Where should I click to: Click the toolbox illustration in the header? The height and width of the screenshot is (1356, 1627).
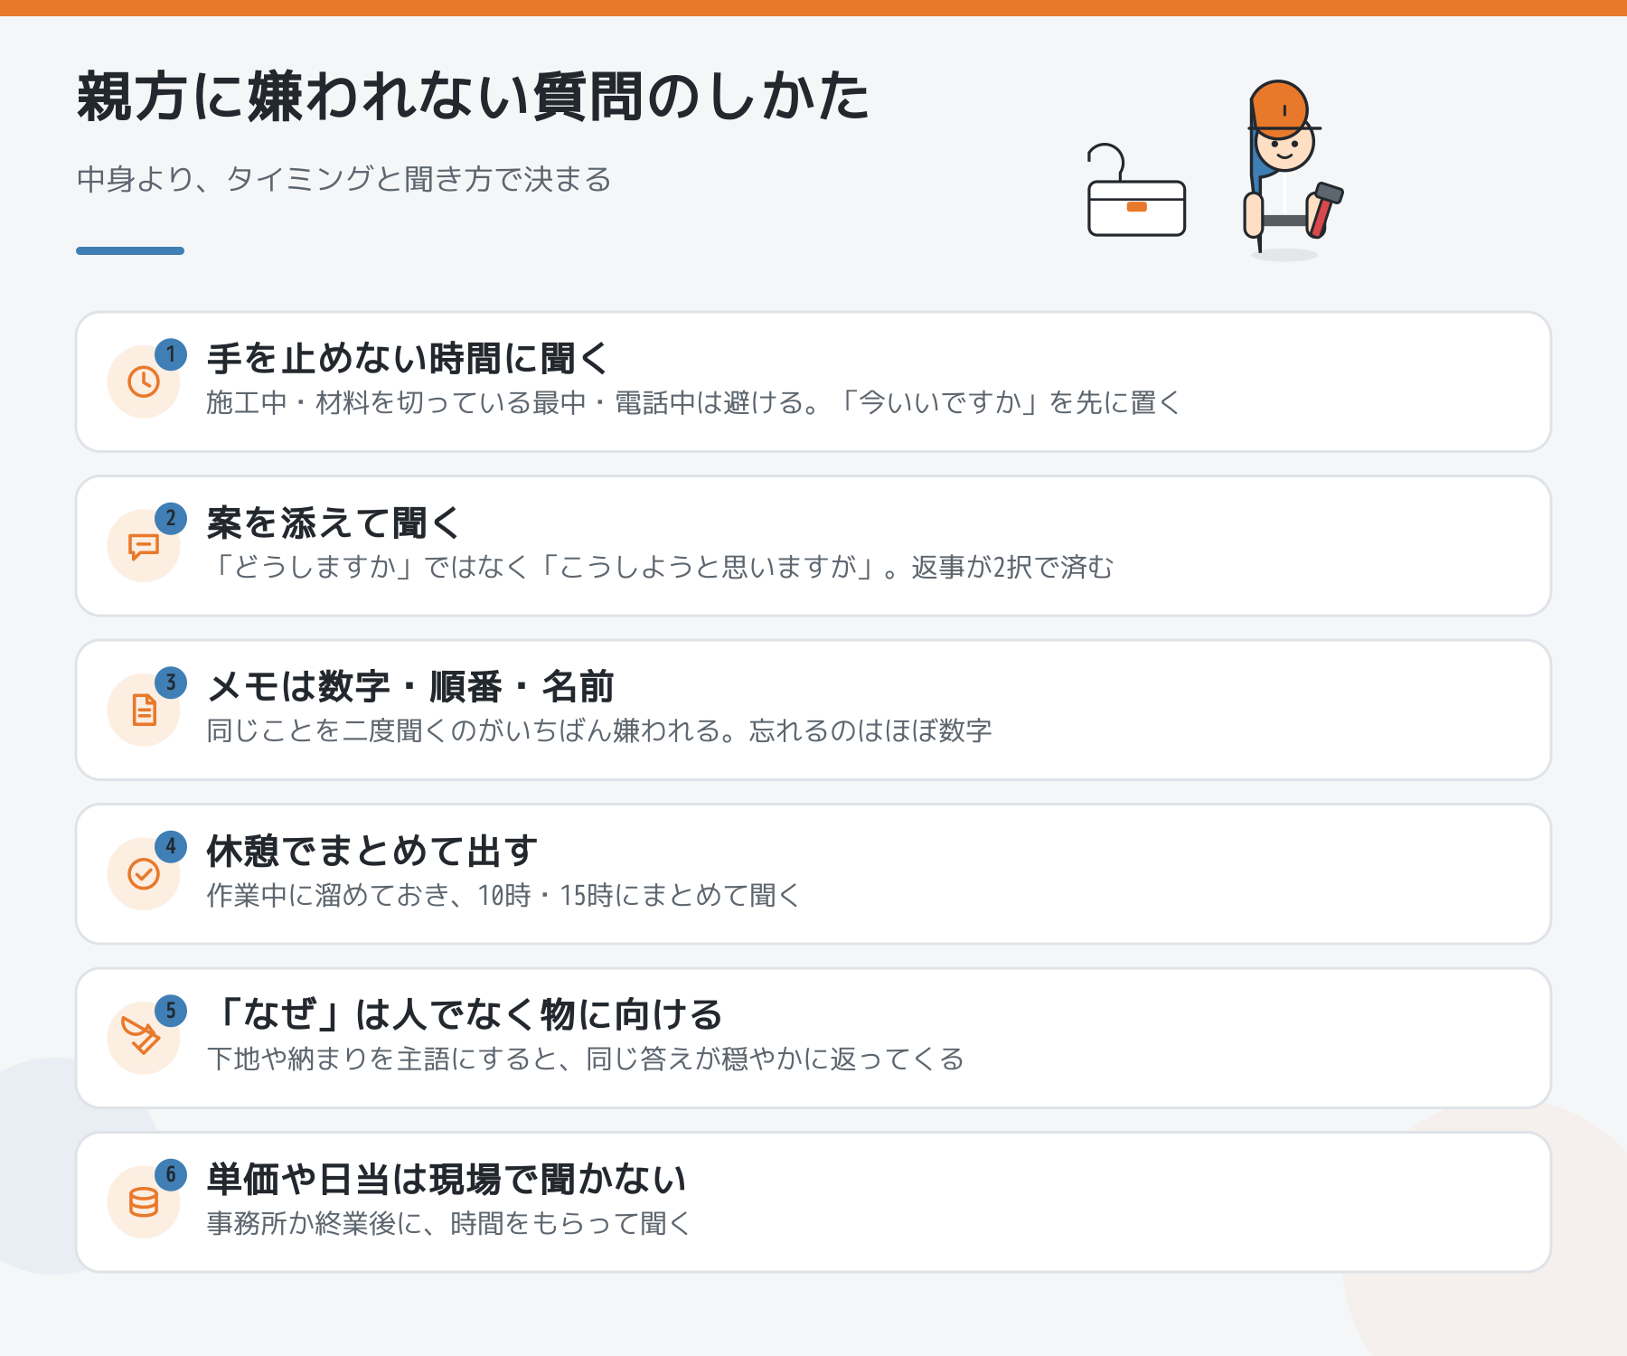(1136, 190)
